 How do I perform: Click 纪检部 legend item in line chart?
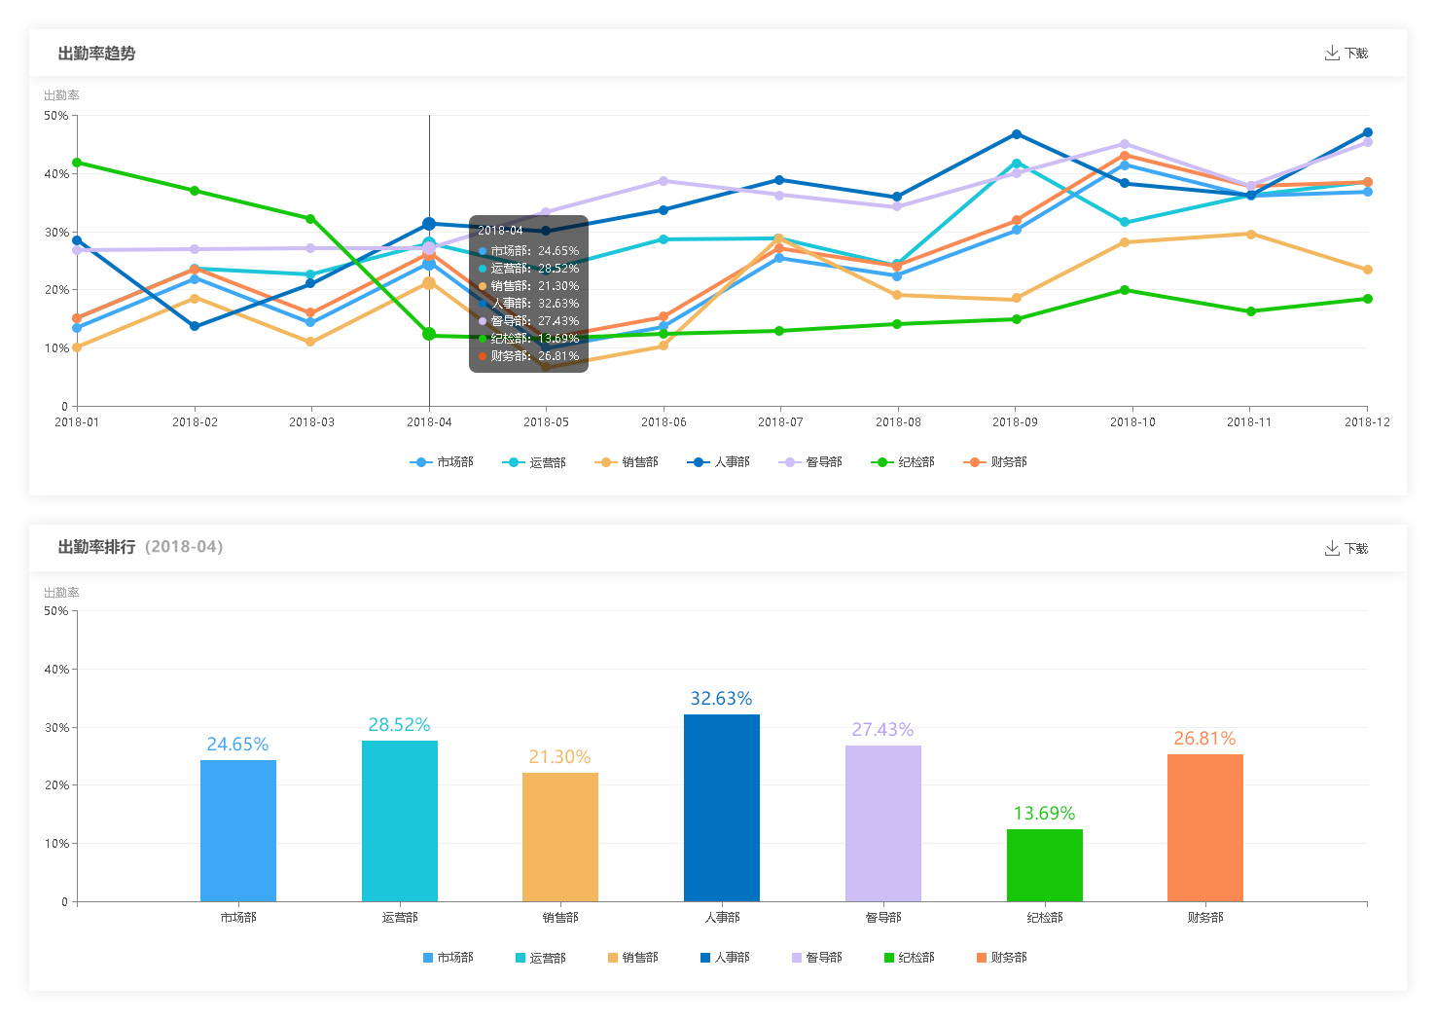pos(903,462)
